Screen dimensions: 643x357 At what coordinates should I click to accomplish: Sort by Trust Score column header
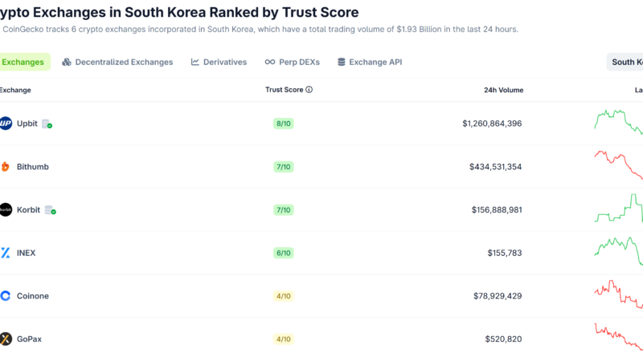tap(284, 90)
